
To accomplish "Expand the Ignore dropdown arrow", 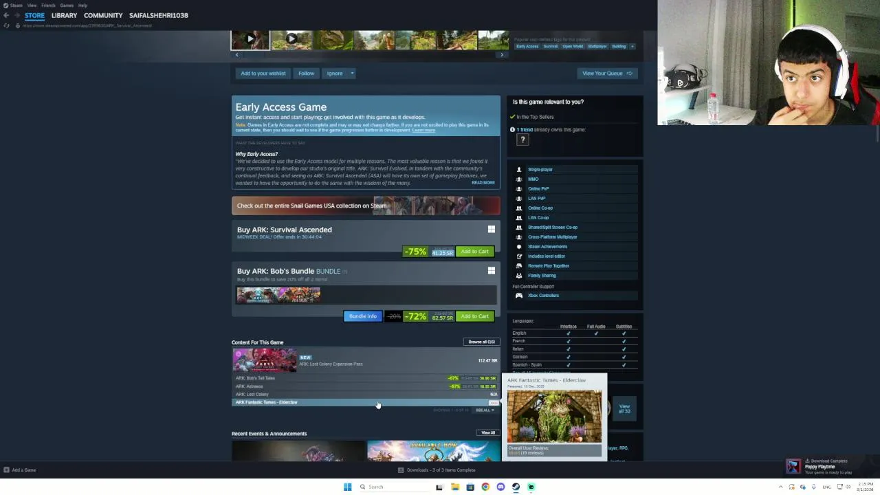I will tap(352, 73).
